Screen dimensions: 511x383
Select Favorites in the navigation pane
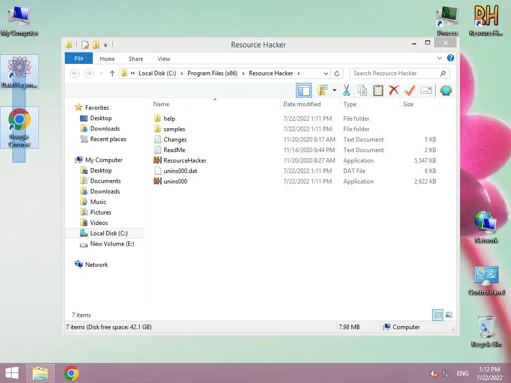click(97, 108)
